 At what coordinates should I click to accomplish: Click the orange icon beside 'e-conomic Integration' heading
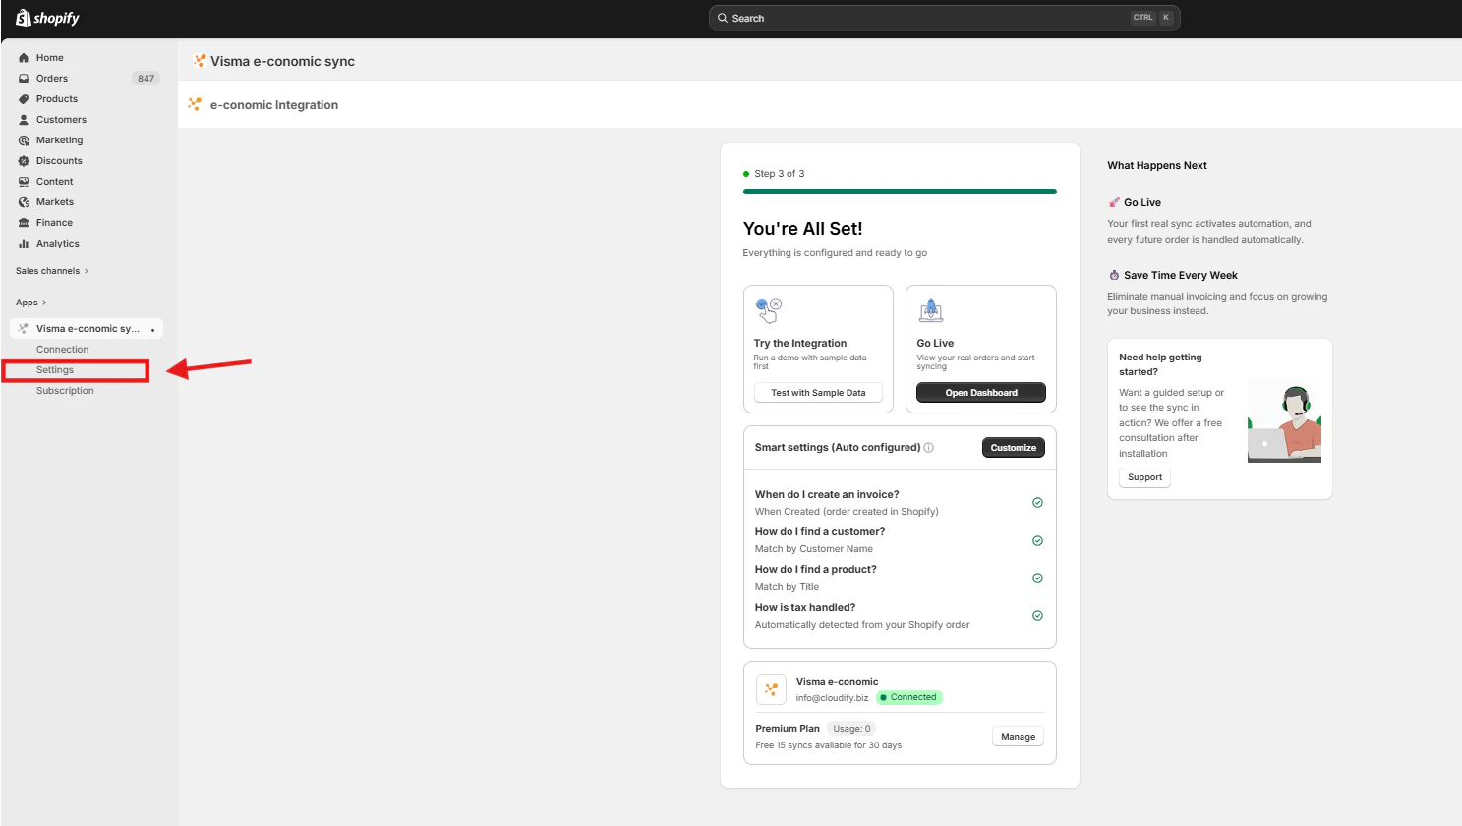point(195,104)
